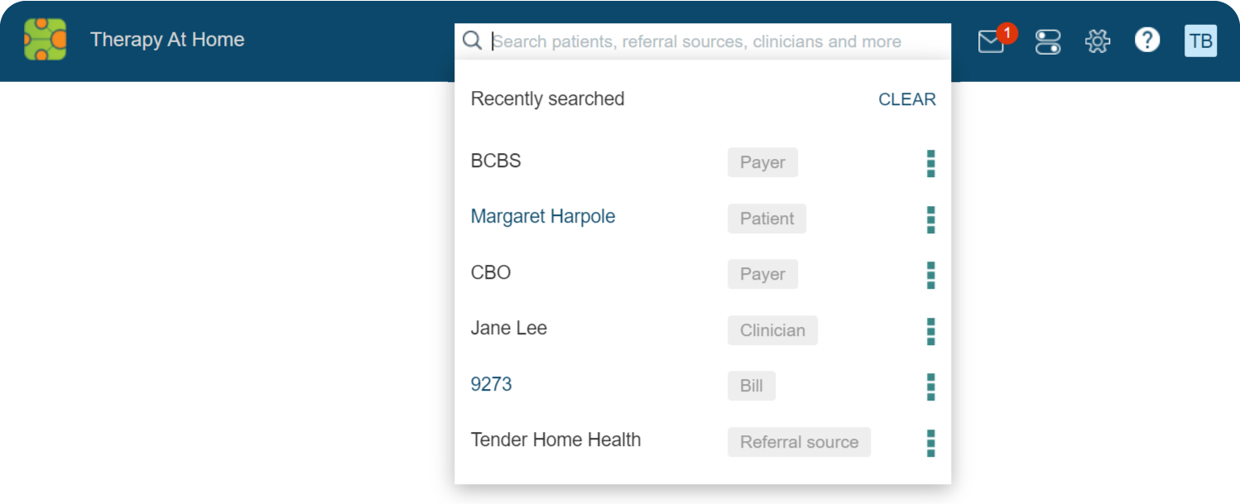This screenshot has height=504, width=1240.
Task: Open the mail inbox with notification badge
Action: click(x=991, y=41)
